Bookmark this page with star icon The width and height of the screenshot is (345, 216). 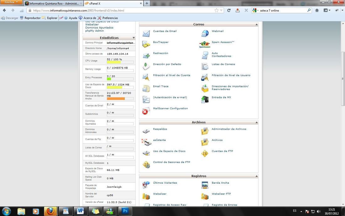click(216, 10)
